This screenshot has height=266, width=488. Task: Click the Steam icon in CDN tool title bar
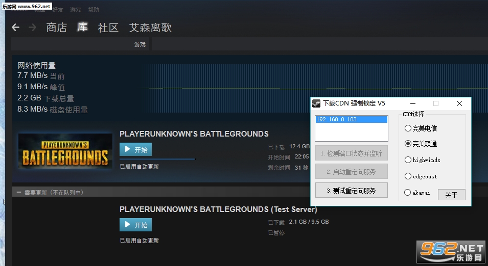coord(316,103)
